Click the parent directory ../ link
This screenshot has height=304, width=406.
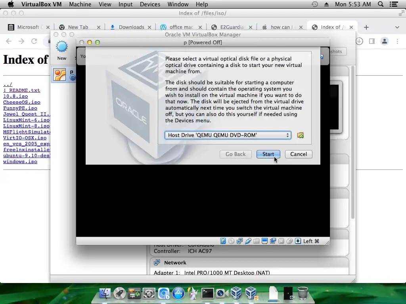(8, 84)
